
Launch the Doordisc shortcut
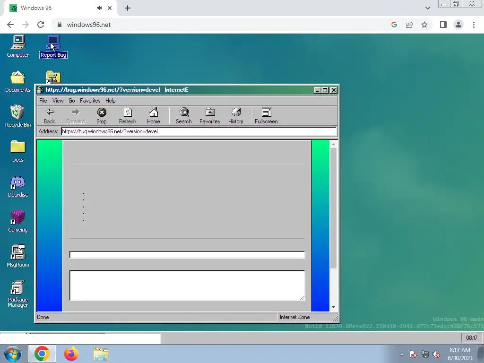pyautogui.click(x=17, y=186)
